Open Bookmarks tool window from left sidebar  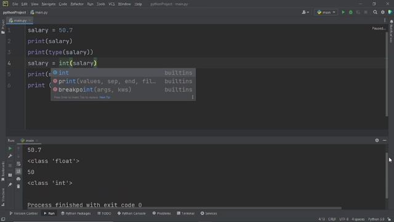[x=2, y=171]
